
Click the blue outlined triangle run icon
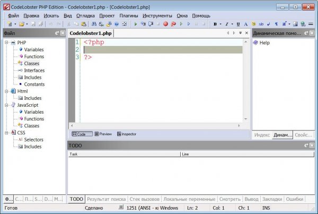[189, 24]
